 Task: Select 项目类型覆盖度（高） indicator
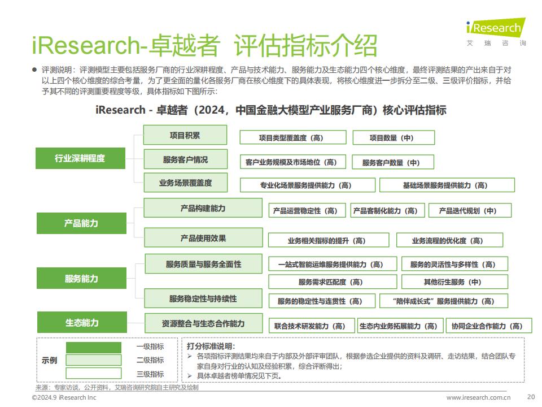tap(293, 138)
